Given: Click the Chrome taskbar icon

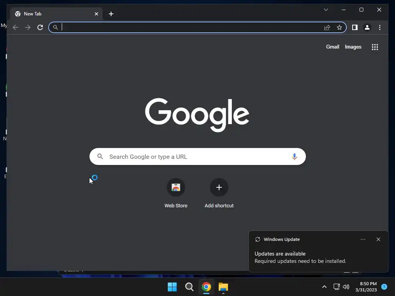Looking at the screenshot, I should tap(206, 287).
